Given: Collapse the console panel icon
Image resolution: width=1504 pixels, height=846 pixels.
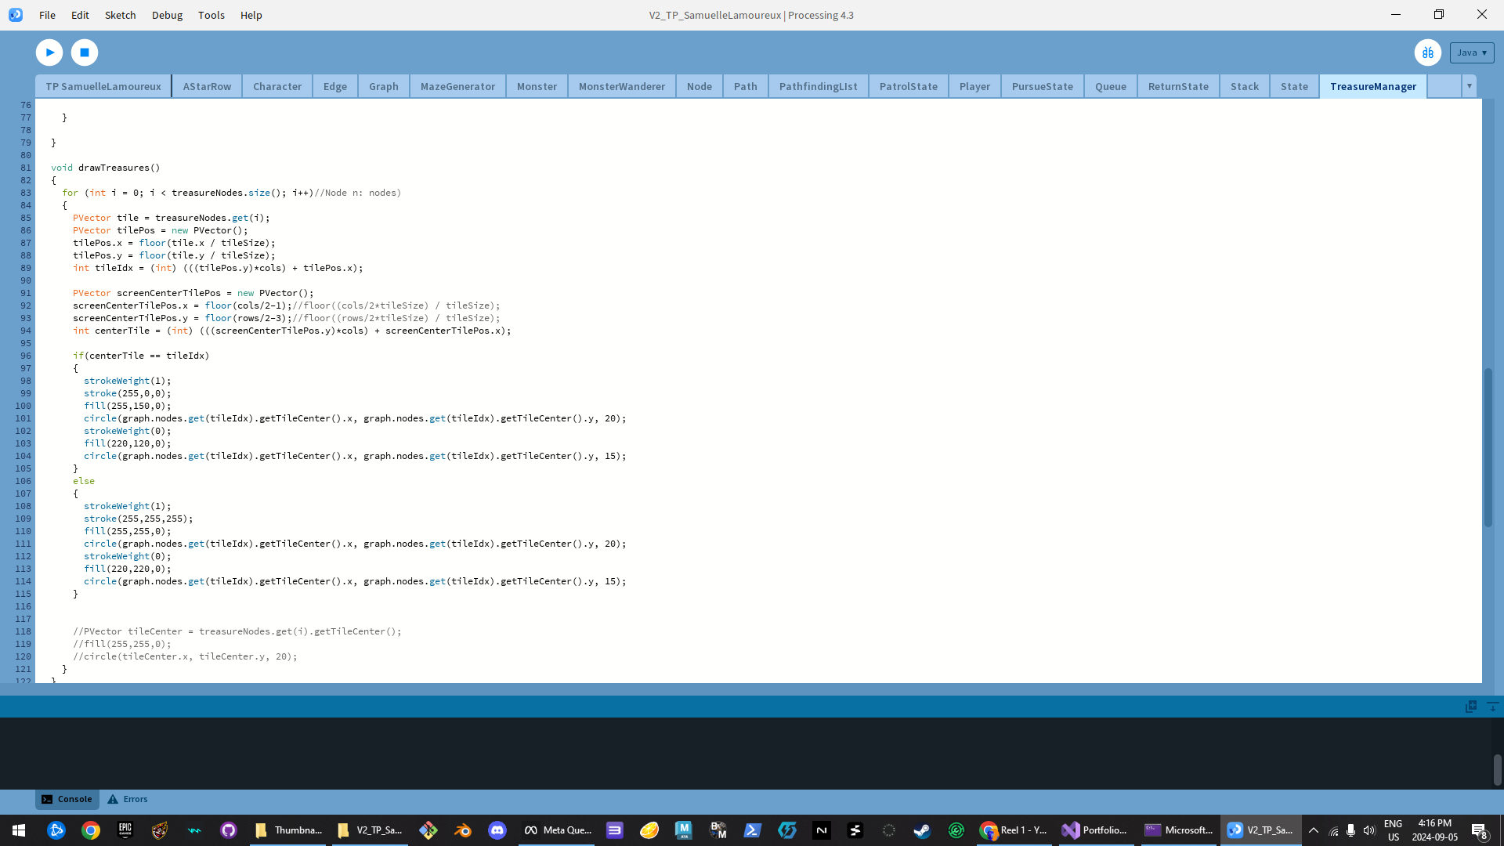Looking at the screenshot, I should pyautogui.click(x=1492, y=707).
